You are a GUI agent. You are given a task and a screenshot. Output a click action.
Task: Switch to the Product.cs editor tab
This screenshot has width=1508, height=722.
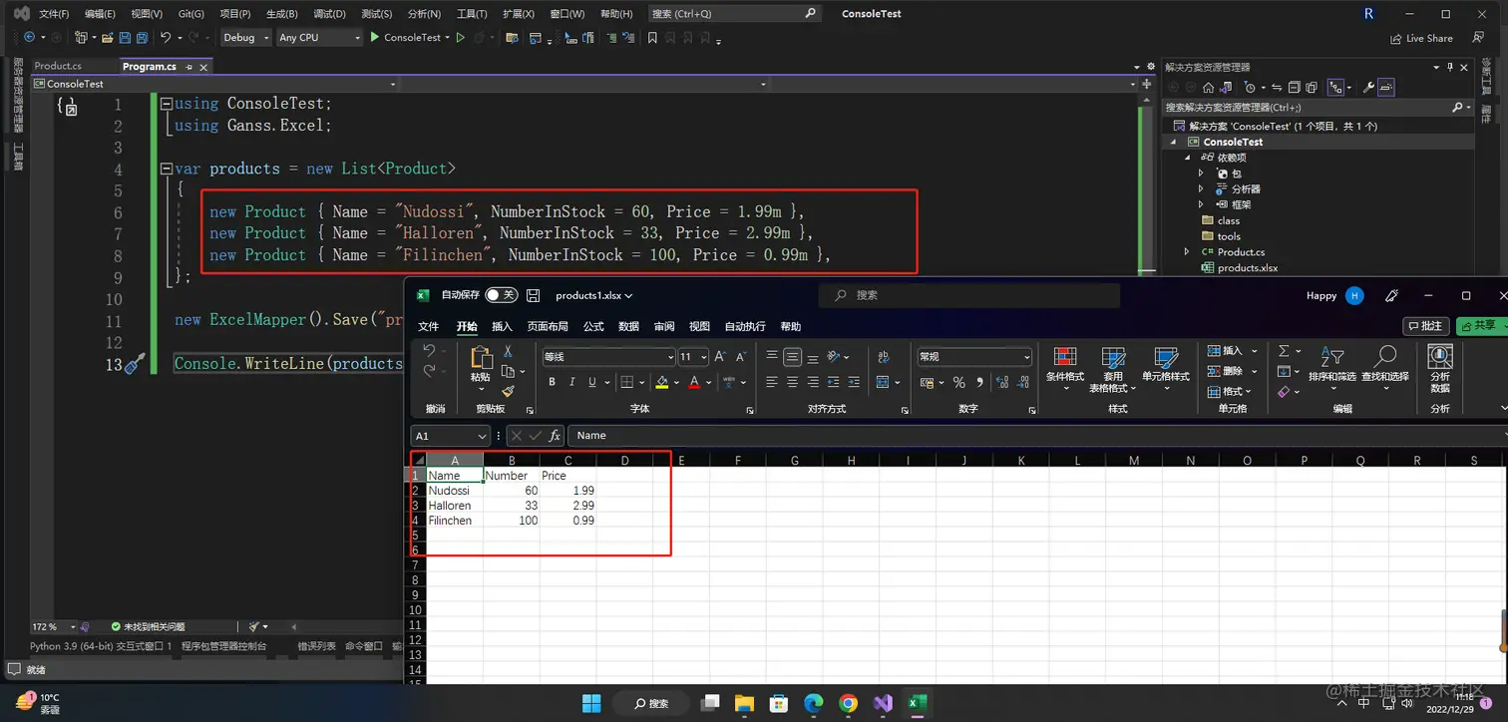tap(58, 67)
